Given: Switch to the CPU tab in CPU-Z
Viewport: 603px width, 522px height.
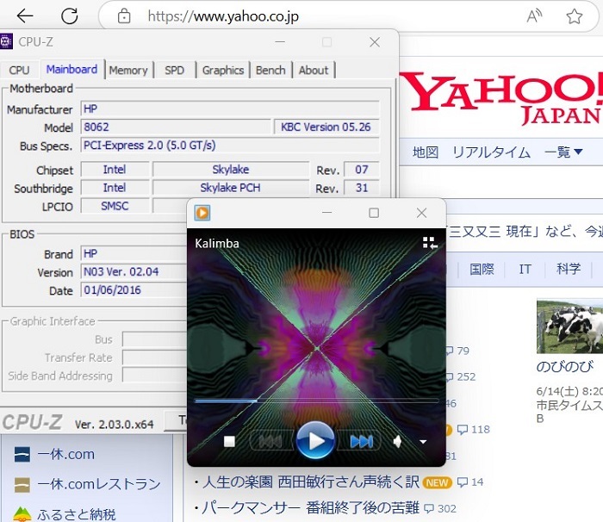Looking at the screenshot, I should pos(19,70).
